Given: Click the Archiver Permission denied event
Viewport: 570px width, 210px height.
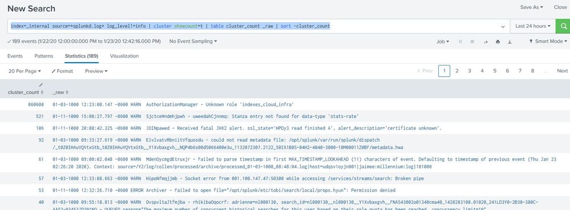Looking at the screenshot, I should [x=224, y=190].
